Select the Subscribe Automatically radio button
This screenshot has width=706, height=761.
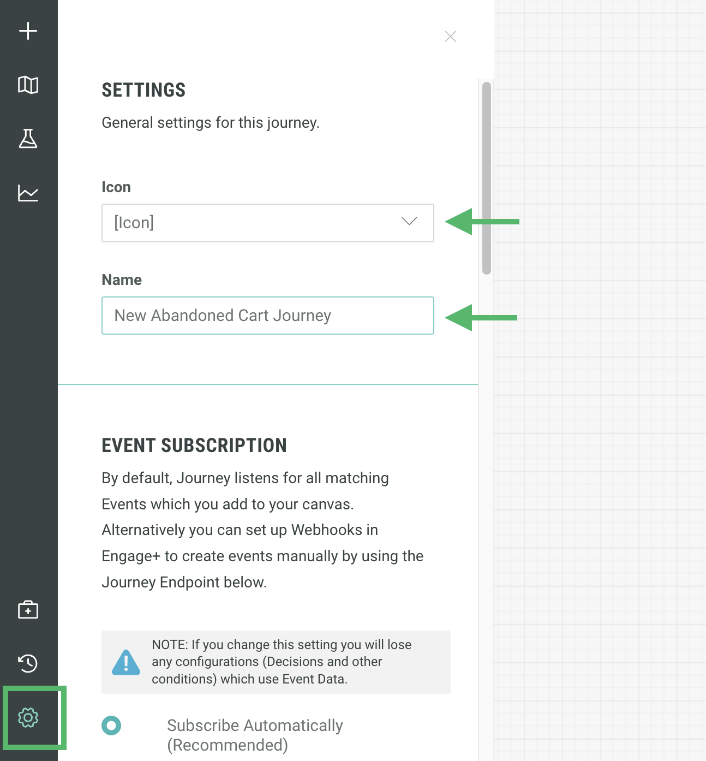pyautogui.click(x=111, y=726)
